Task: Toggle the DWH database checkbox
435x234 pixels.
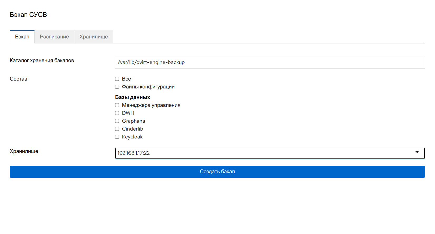Action: (x=117, y=113)
